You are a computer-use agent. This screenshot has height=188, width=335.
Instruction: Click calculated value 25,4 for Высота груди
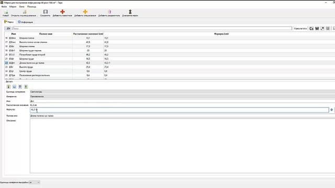88,67
